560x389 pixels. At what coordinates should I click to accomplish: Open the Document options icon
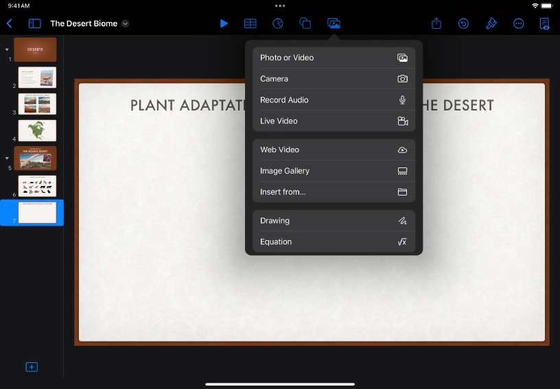tap(545, 23)
